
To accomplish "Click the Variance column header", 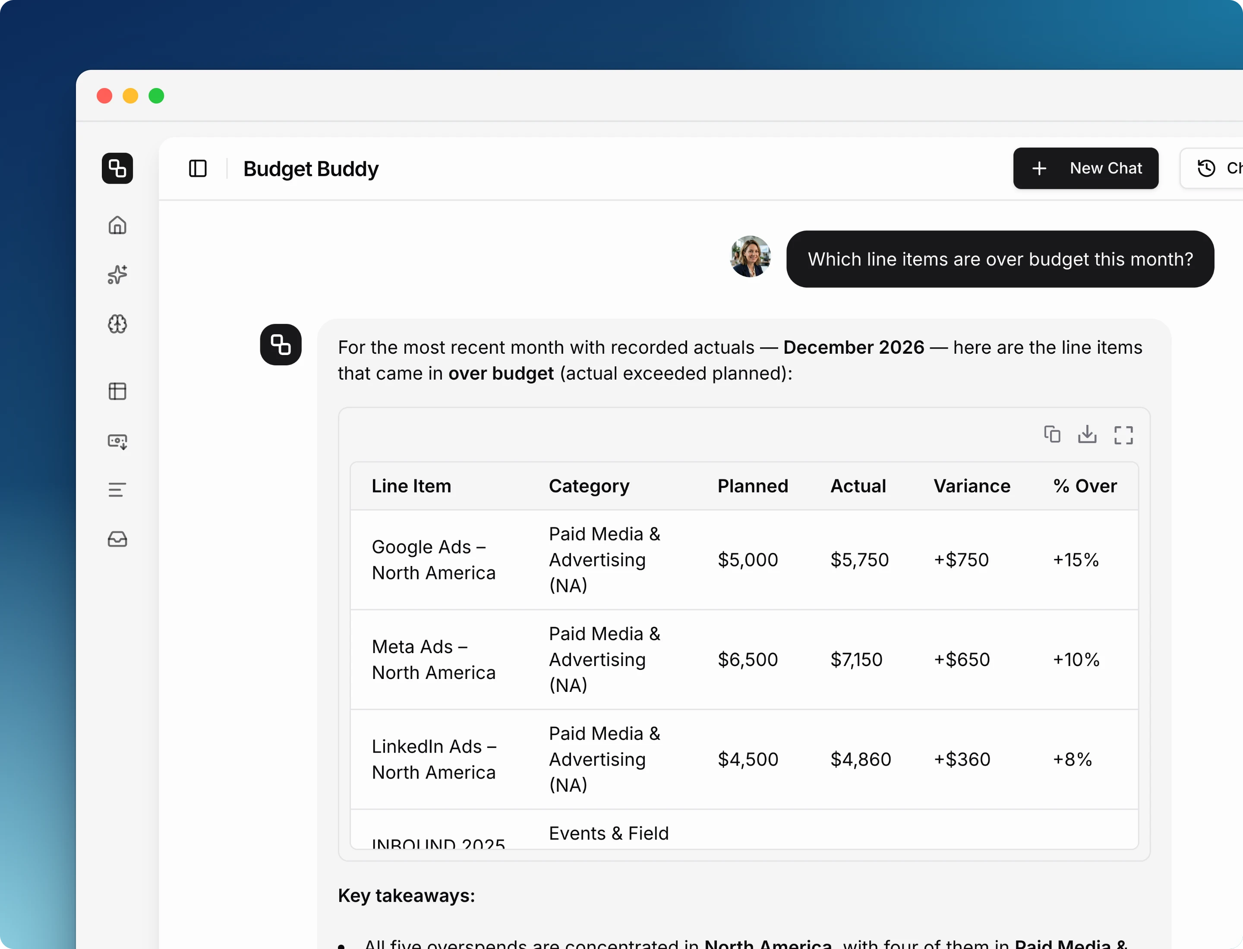I will click(x=972, y=487).
